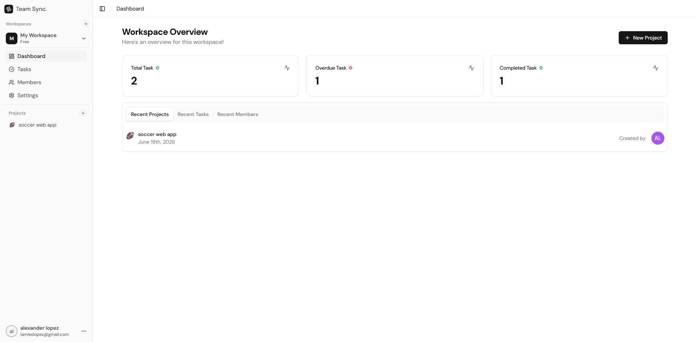Image resolution: width=696 pixels, height=342 pixels.
Task: Open soccer web app recent project row
Action: [395, 138]
